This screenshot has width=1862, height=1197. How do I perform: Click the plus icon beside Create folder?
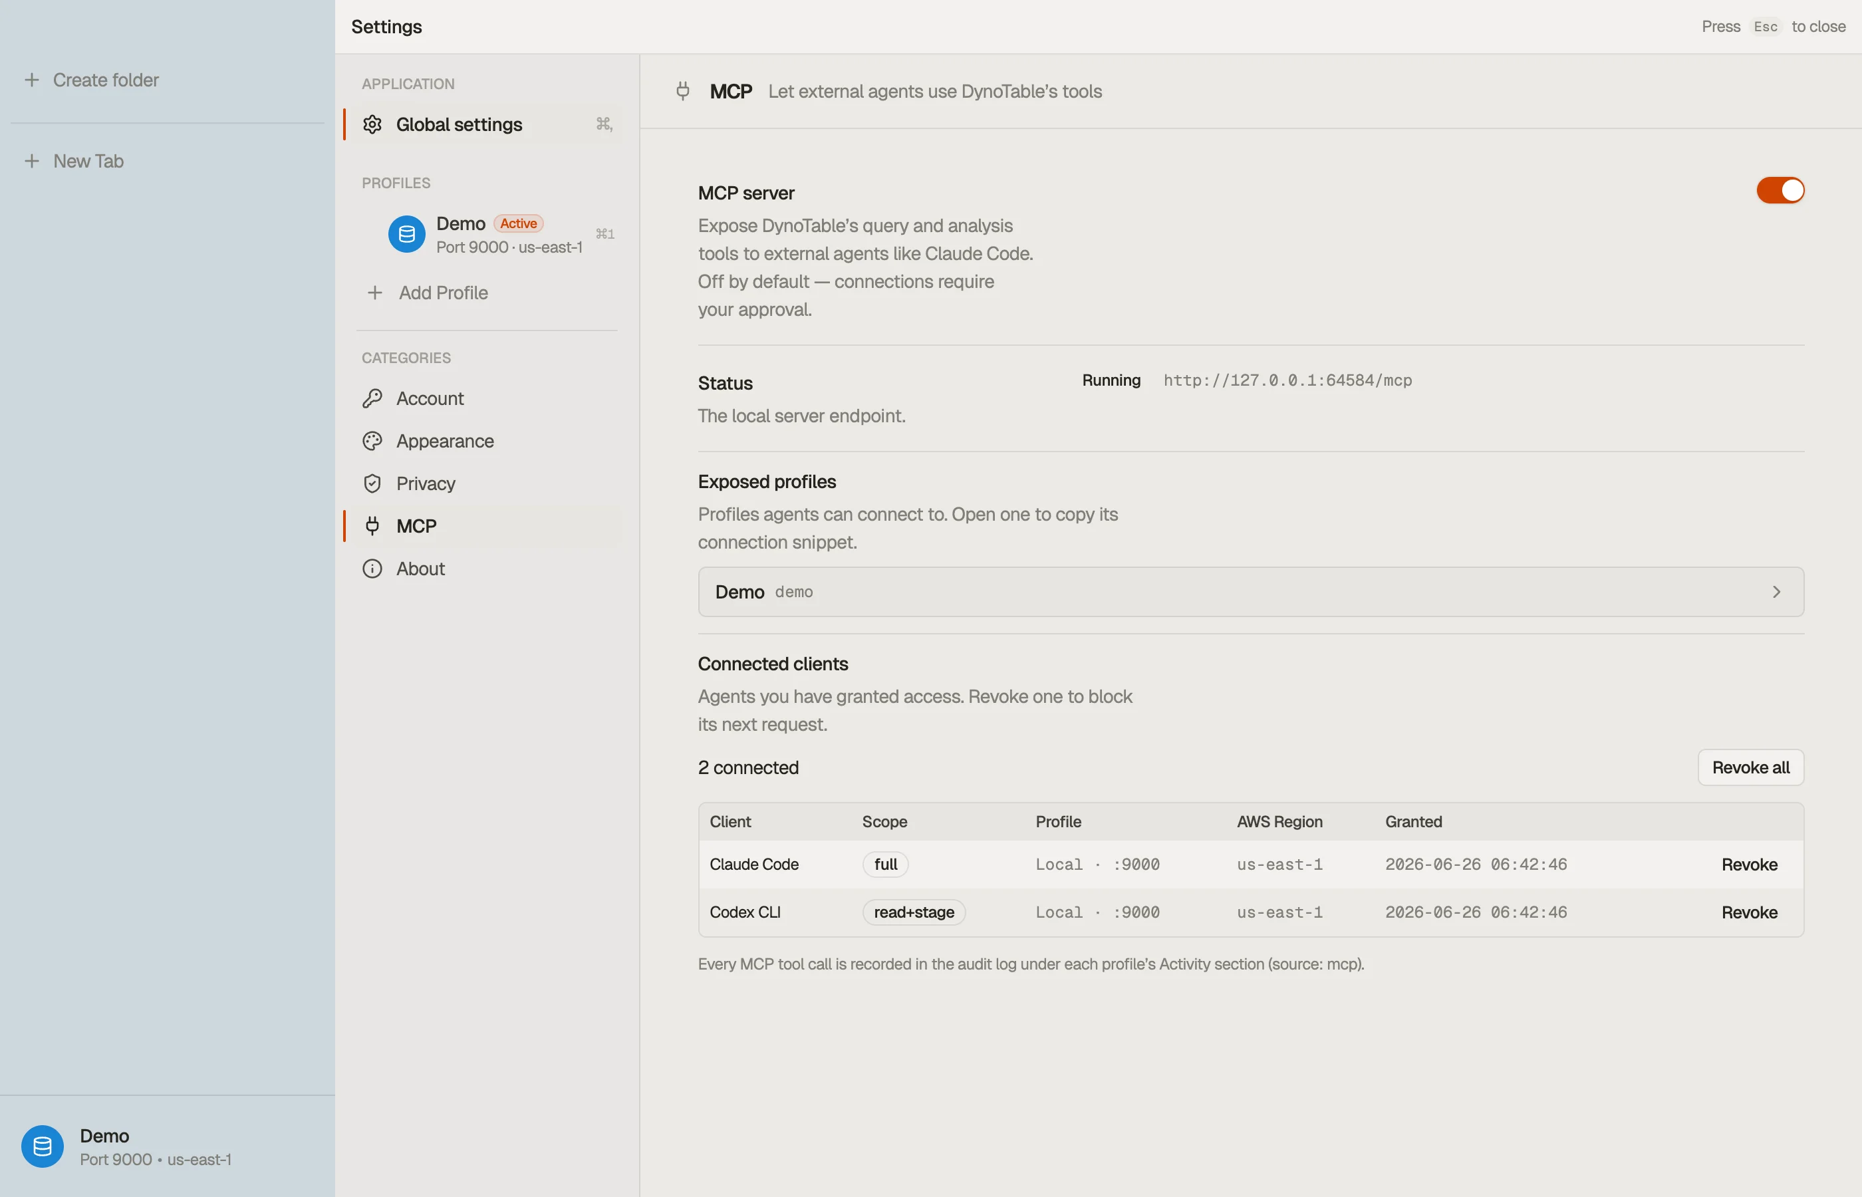click(x=32, y=80)
